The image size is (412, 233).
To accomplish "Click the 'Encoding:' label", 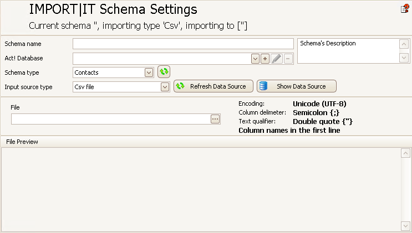I will [x=251, y=103].
